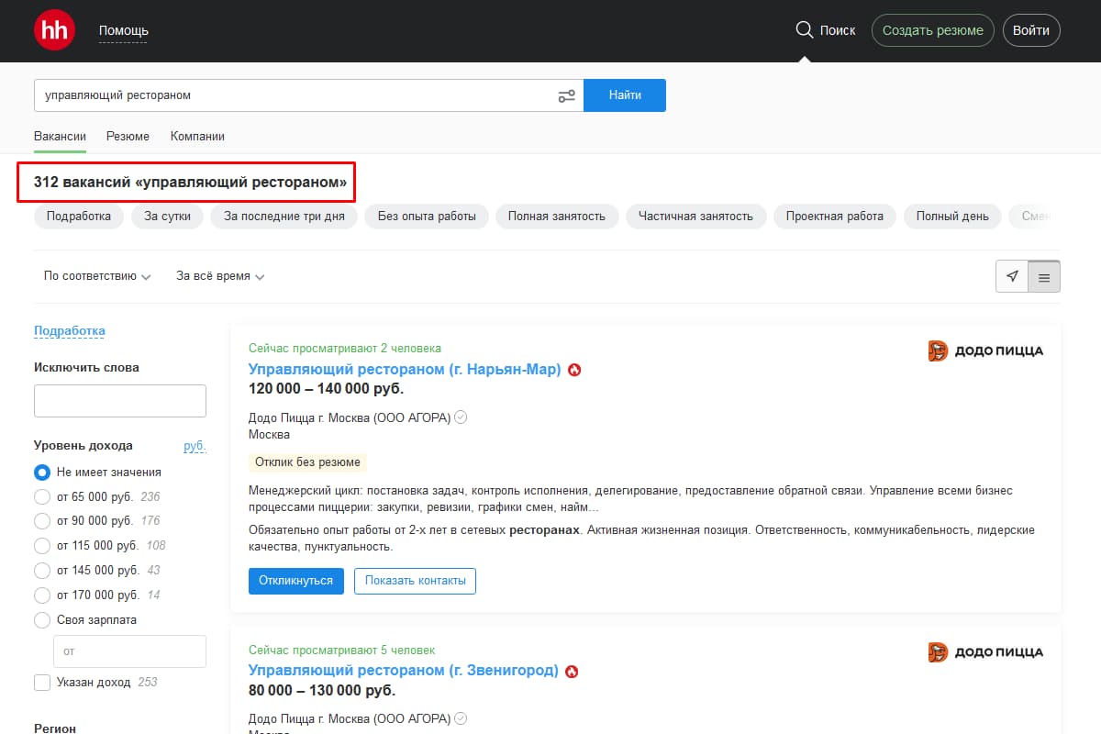
Task: Enable the «Указан доход» checkbox
Action: [40, 682]
